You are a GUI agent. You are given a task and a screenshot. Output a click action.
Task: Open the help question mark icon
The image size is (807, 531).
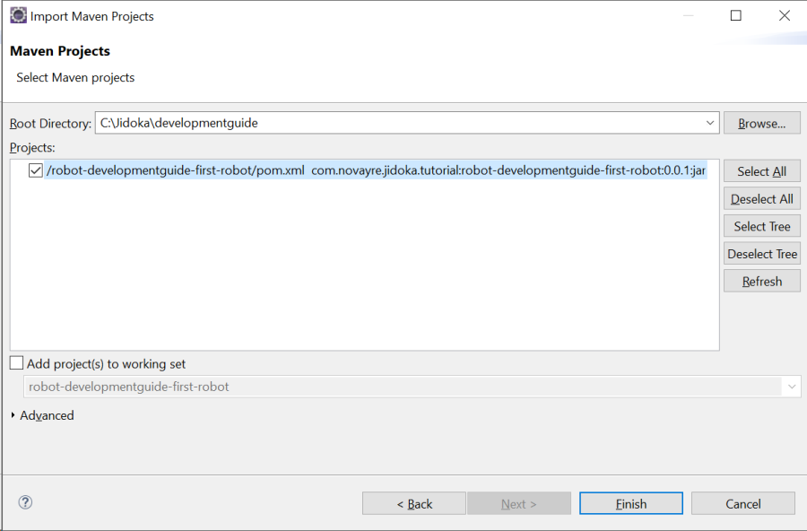tap(25, 502)
